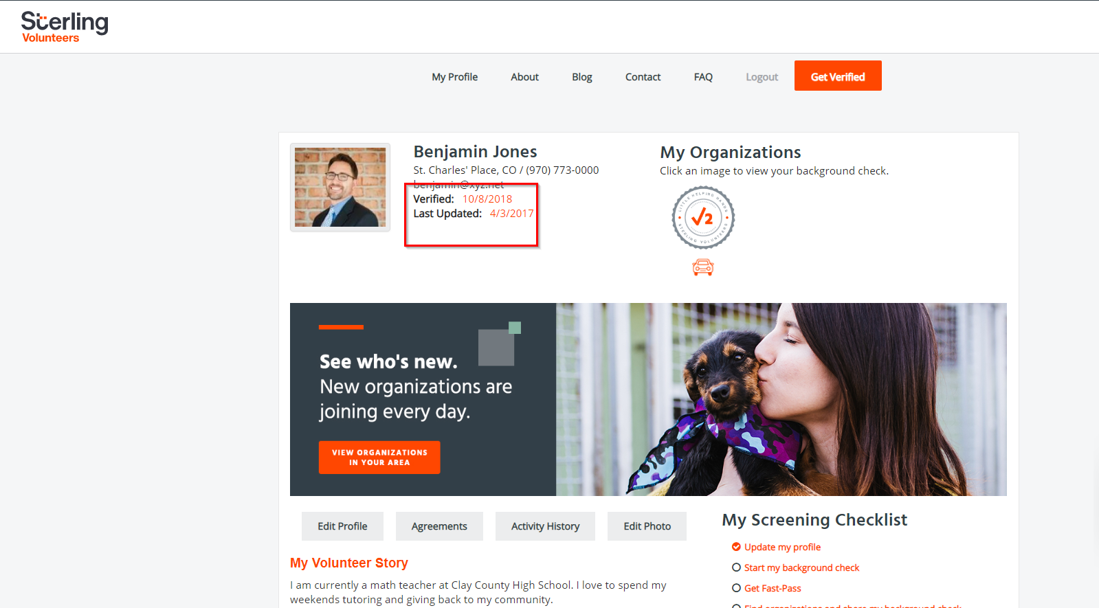Screen dimensions: 1099x608
Task: Click the Sterling Volunteers logo
Action: click(65, 27)
